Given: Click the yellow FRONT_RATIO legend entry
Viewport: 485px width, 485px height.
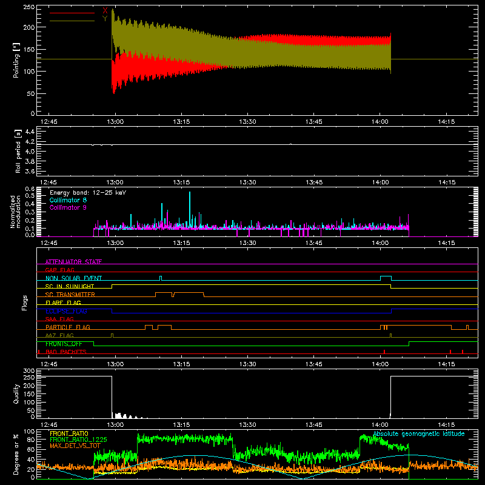Looking at the screenshot, I should pyautogui.click(x=69, y=433).
